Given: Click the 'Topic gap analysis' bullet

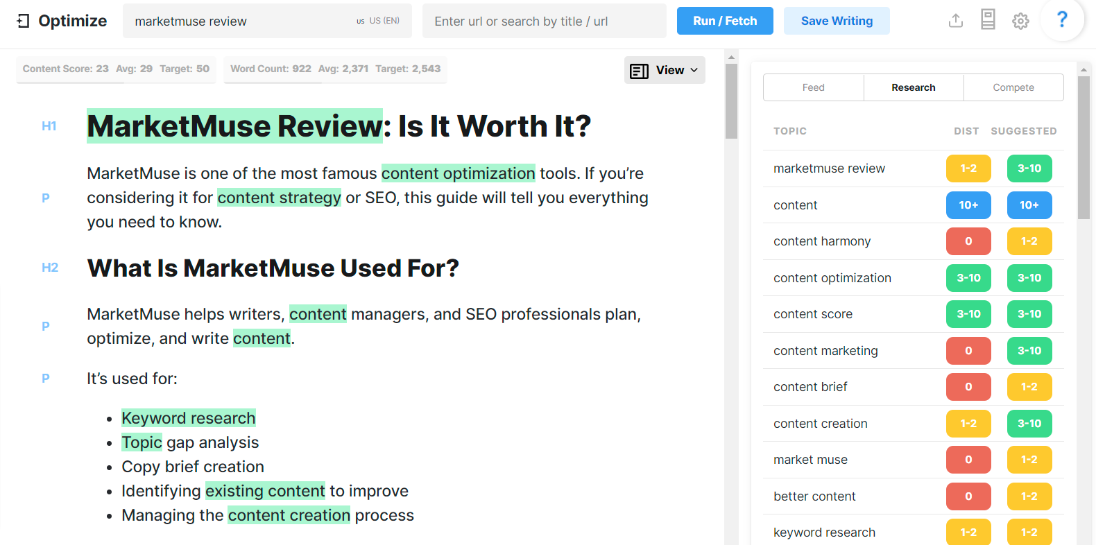Looking at the screenshot, I should pyautogui.click(x=190, y=442).
